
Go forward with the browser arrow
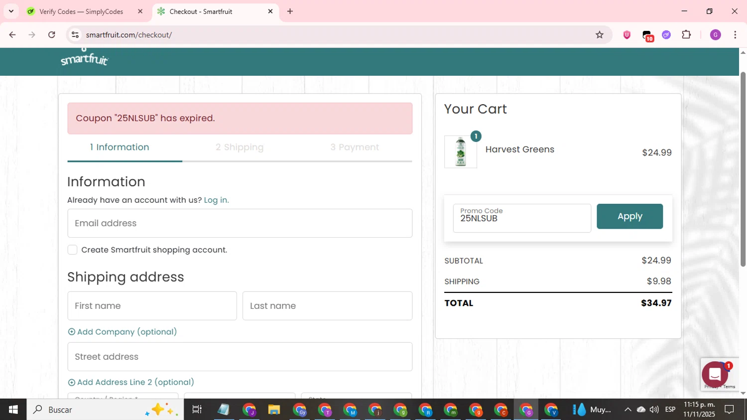coord(32,35)
